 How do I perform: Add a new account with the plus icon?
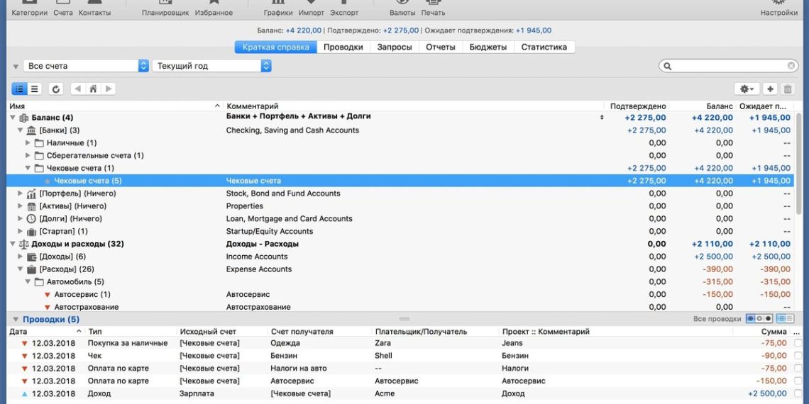(x=770, y=89)
